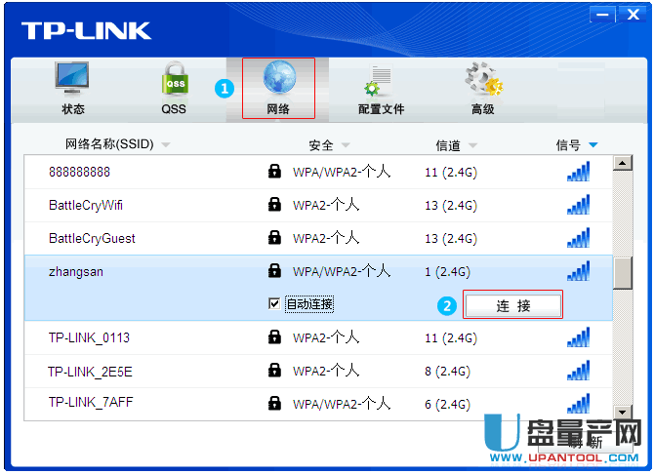
Task: Click the 刷新 refresh button
Action: point(586,443)
